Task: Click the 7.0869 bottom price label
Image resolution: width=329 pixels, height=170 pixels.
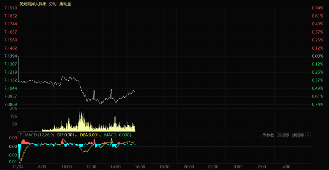Action: tap(11, 104)
